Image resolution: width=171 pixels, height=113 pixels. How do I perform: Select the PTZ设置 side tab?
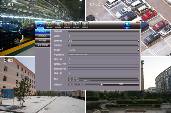click(43, 40)
